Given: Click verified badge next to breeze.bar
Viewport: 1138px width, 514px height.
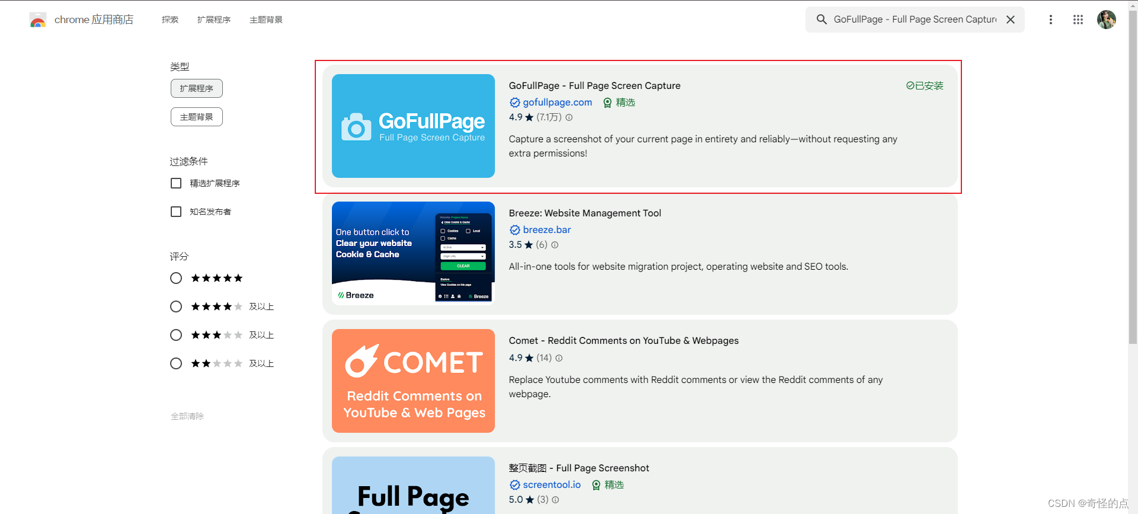Looking at the screenshot, I should click(514, 230).
